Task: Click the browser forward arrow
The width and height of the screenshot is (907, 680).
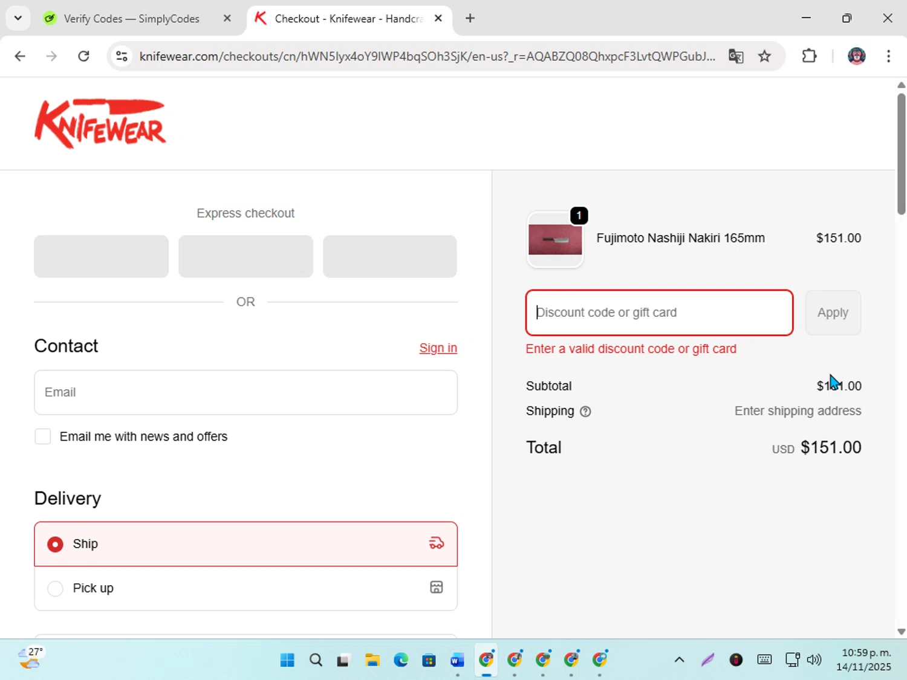Action: [x=51, y=56]
